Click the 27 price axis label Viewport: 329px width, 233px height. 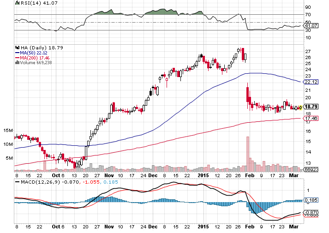tap(308, 51)
